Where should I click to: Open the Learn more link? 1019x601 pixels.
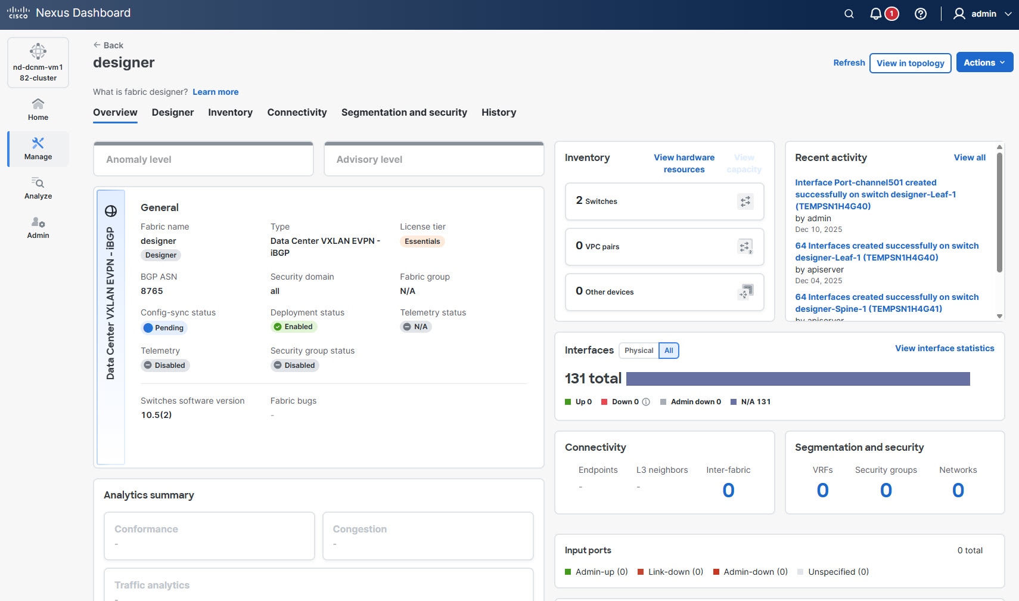216,92
